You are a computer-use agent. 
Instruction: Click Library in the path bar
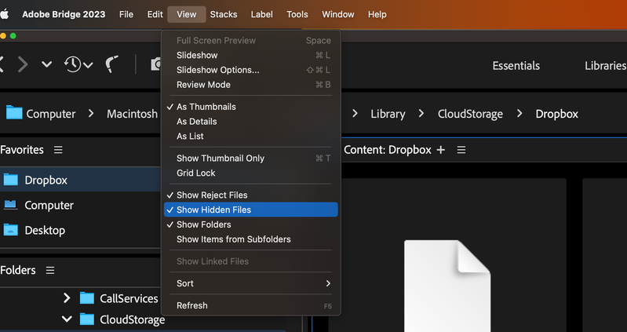click(x=388, y=114)
